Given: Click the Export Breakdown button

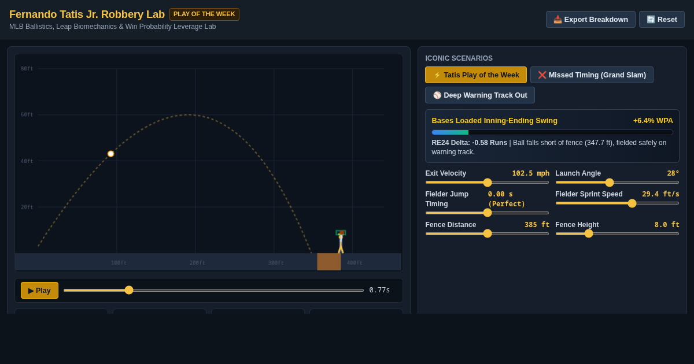Looking at the screenshot, I should click(590, 19).
